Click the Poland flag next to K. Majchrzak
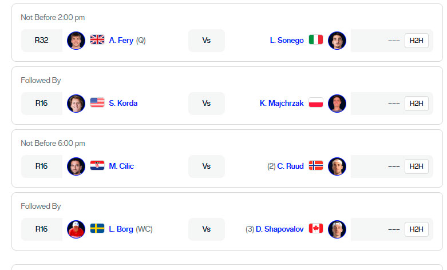This screenshot has height=270, width=447. pyautogui.click(x=316, y=103)
